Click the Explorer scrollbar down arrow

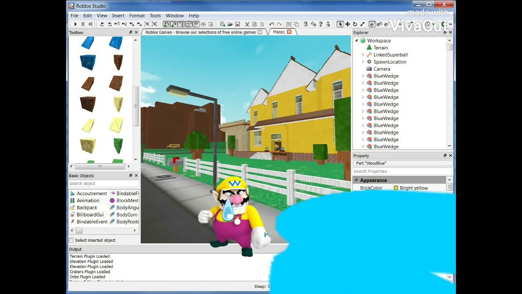pos(450,146)
